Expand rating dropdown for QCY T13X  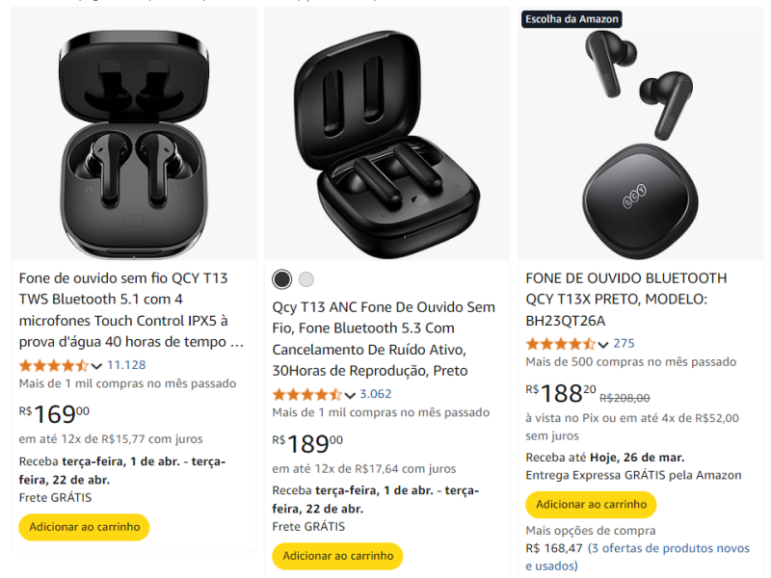pyautogui.click(x=603, y=344)
